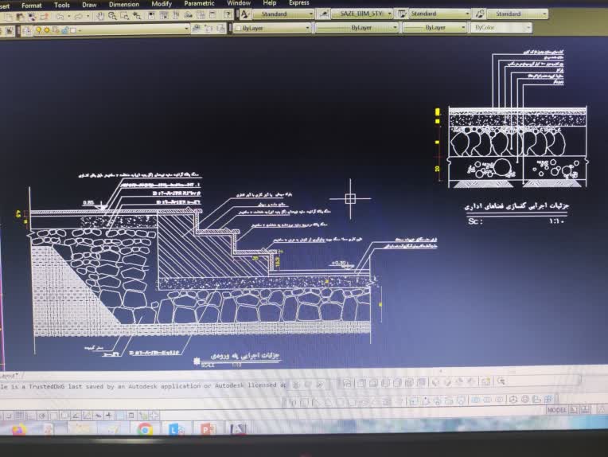Click the layer color square in layer dropdown
The width and height of the screenshot is (608, 457).
73,30
